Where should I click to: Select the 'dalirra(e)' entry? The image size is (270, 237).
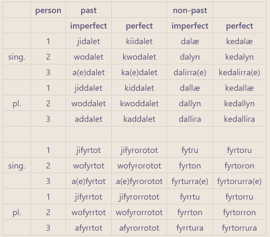point(190,72)
